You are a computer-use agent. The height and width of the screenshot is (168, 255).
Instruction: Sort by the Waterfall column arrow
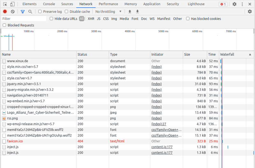tap(250, 55)
